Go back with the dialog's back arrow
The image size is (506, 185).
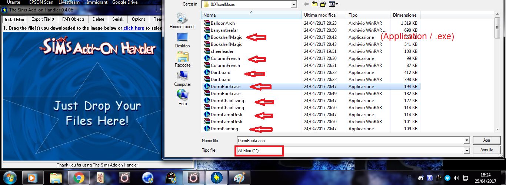(307, 4)
